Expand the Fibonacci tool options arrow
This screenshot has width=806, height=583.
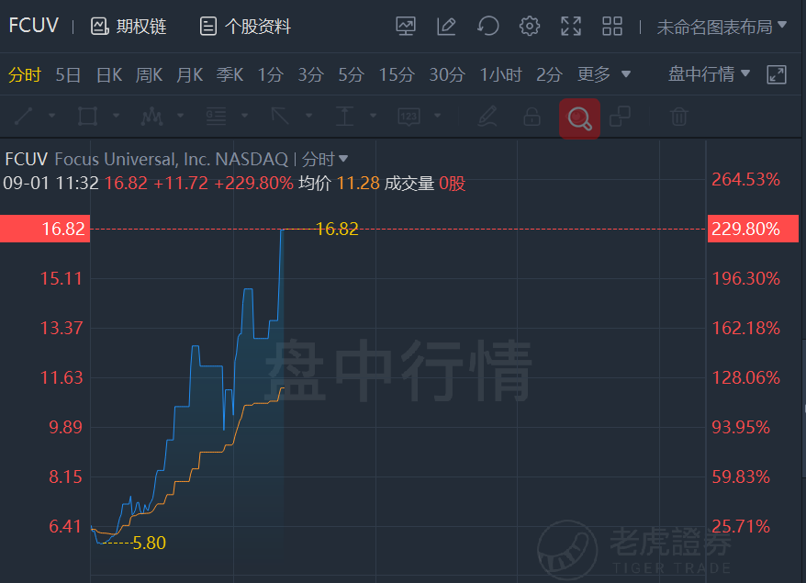click(245, 116)
